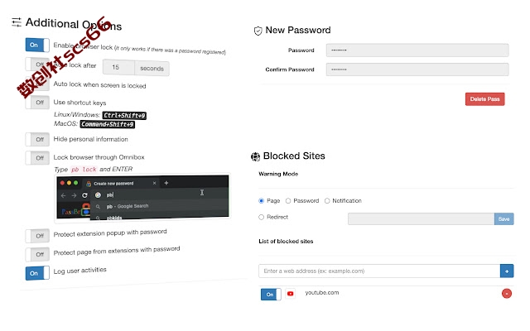Click the Omnibox demo screenshot thumbnail
Image resolution: width=530 pixels, height=331 pixels.
click(142, 197)
